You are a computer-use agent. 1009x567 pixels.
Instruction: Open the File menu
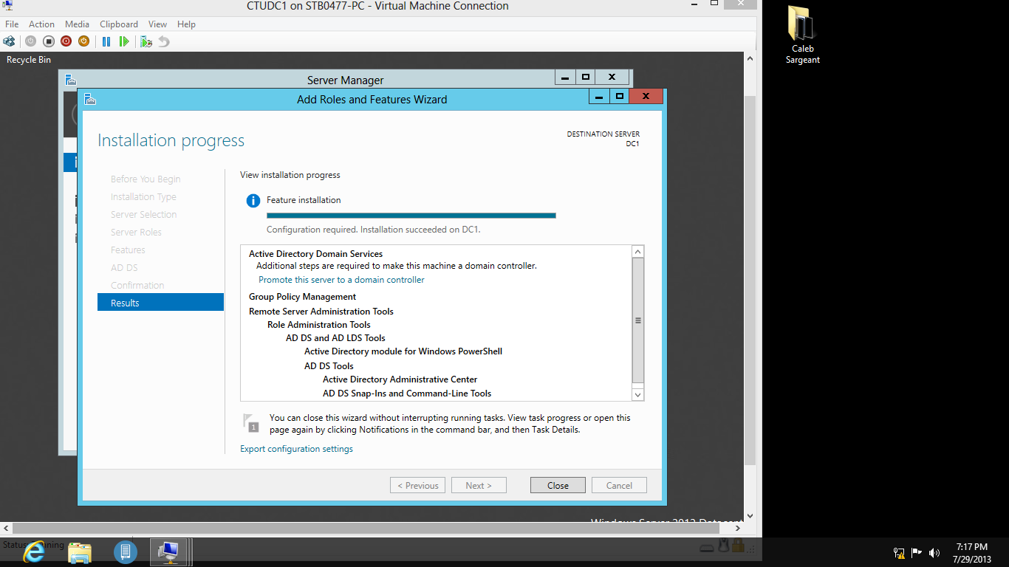[x=12, y=24]
